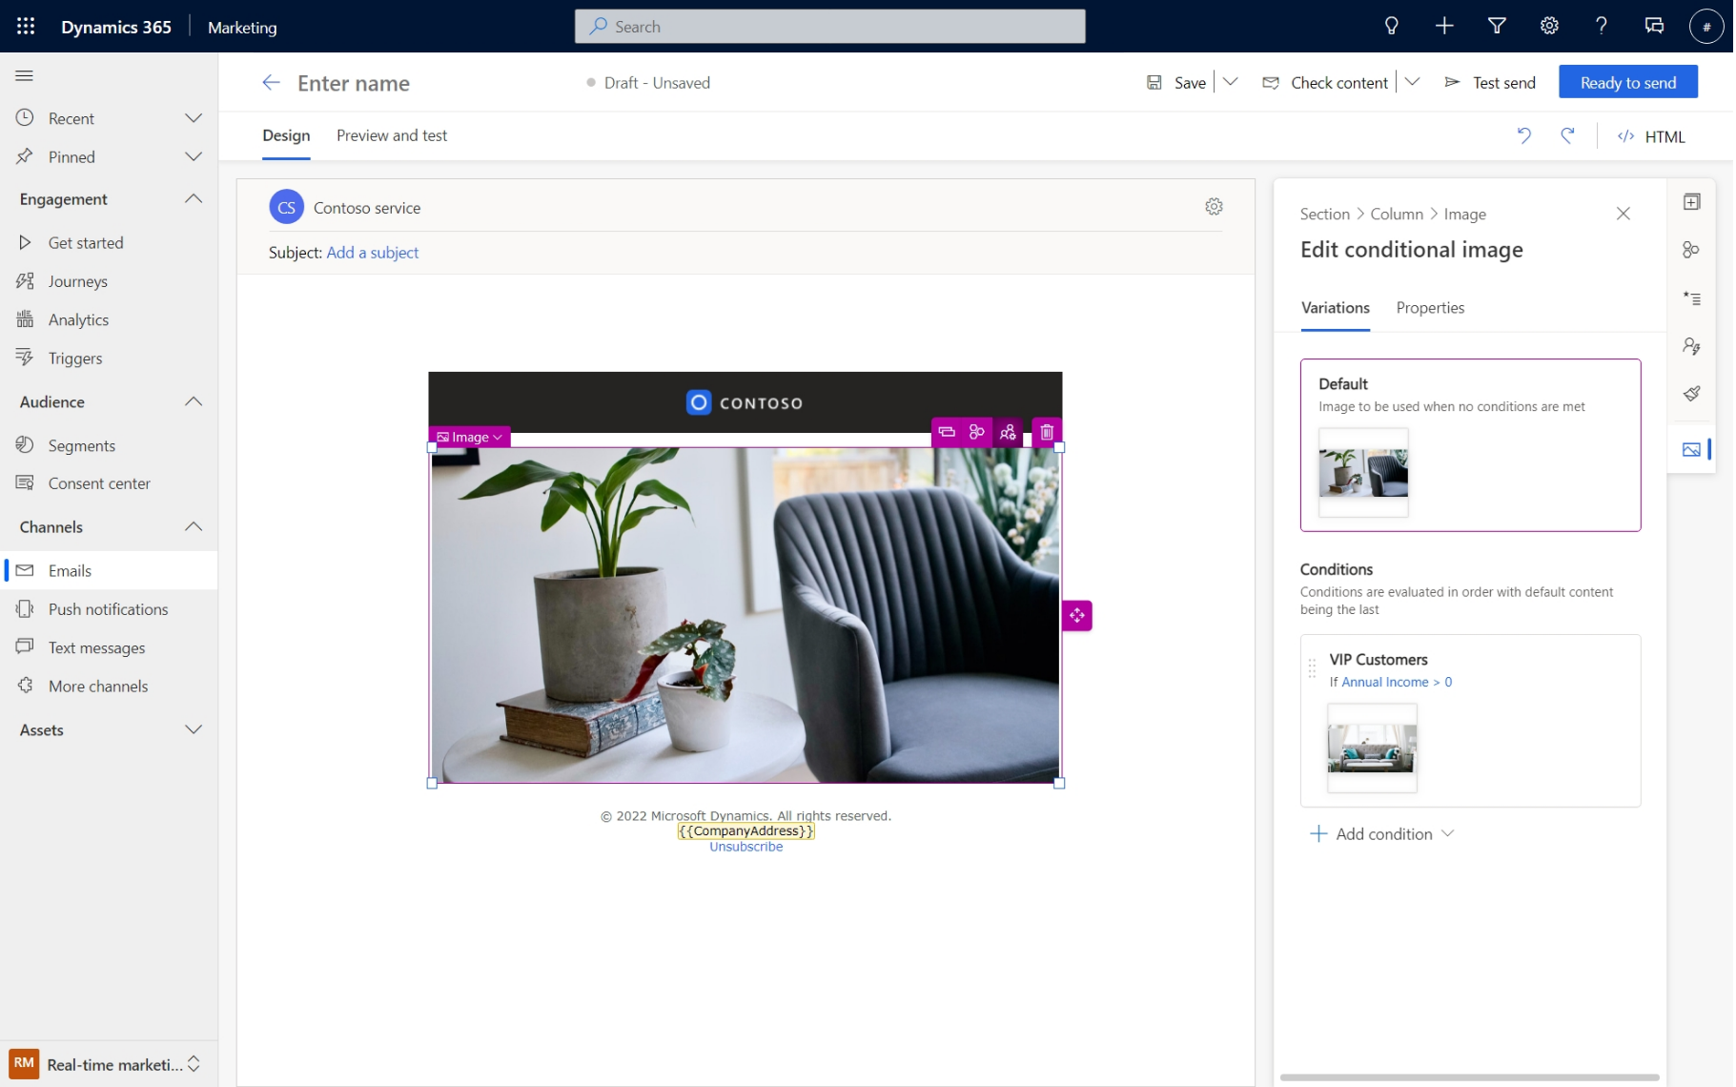Select the VIP Customers image thumbnail
Viewport: 1736px width, 1087px height.
point(1372,749)
